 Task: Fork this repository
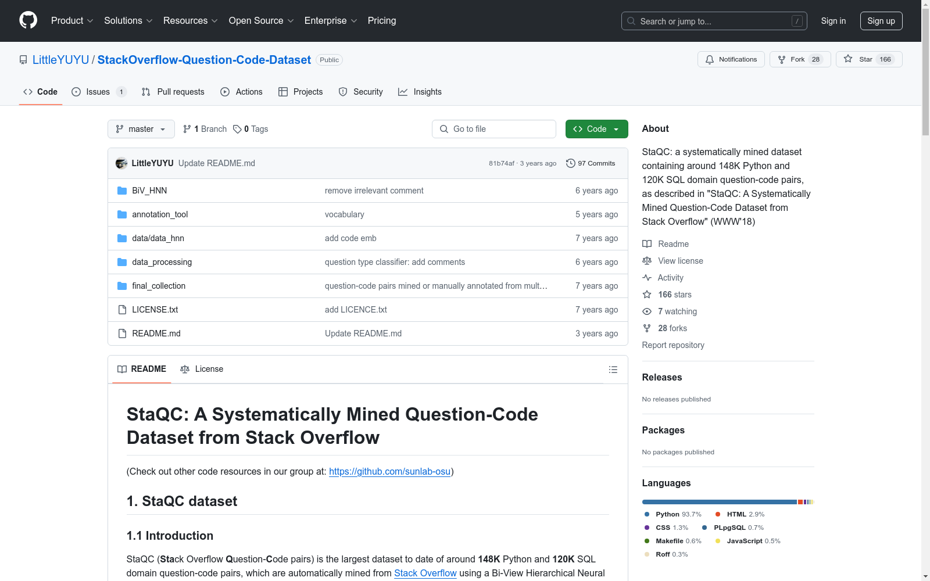[800, 59]
